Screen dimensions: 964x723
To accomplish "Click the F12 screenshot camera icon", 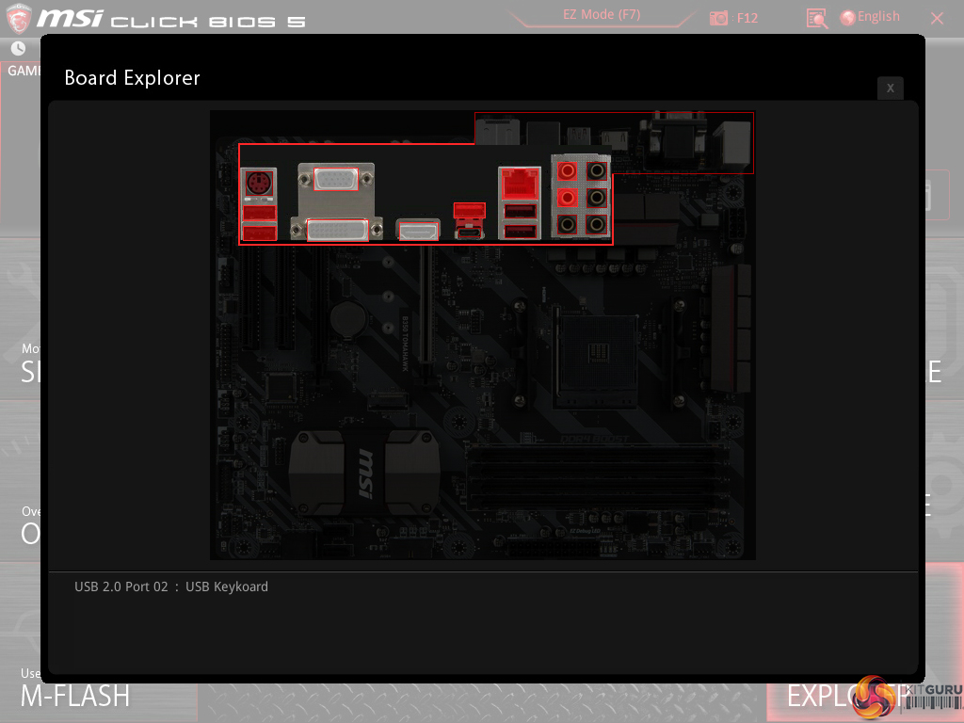I will point(718,19).
